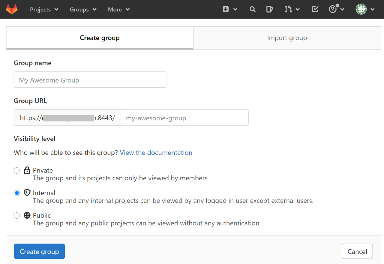Expand the Projects dropdown menu
The height and width of the screenshot is (264, 384).
coord(44,9)
